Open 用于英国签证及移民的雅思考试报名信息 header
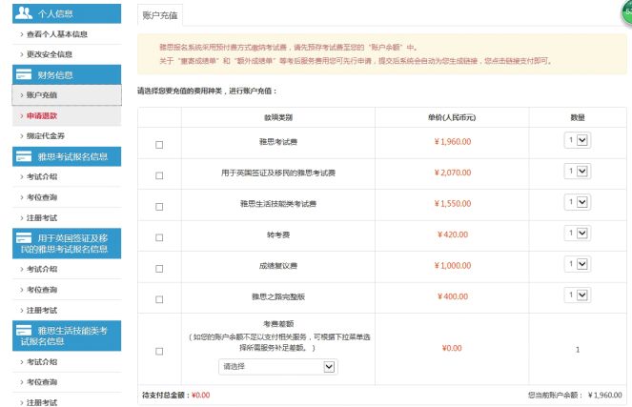Viewport: 632px width, 407px height. [x=67, y=243]
